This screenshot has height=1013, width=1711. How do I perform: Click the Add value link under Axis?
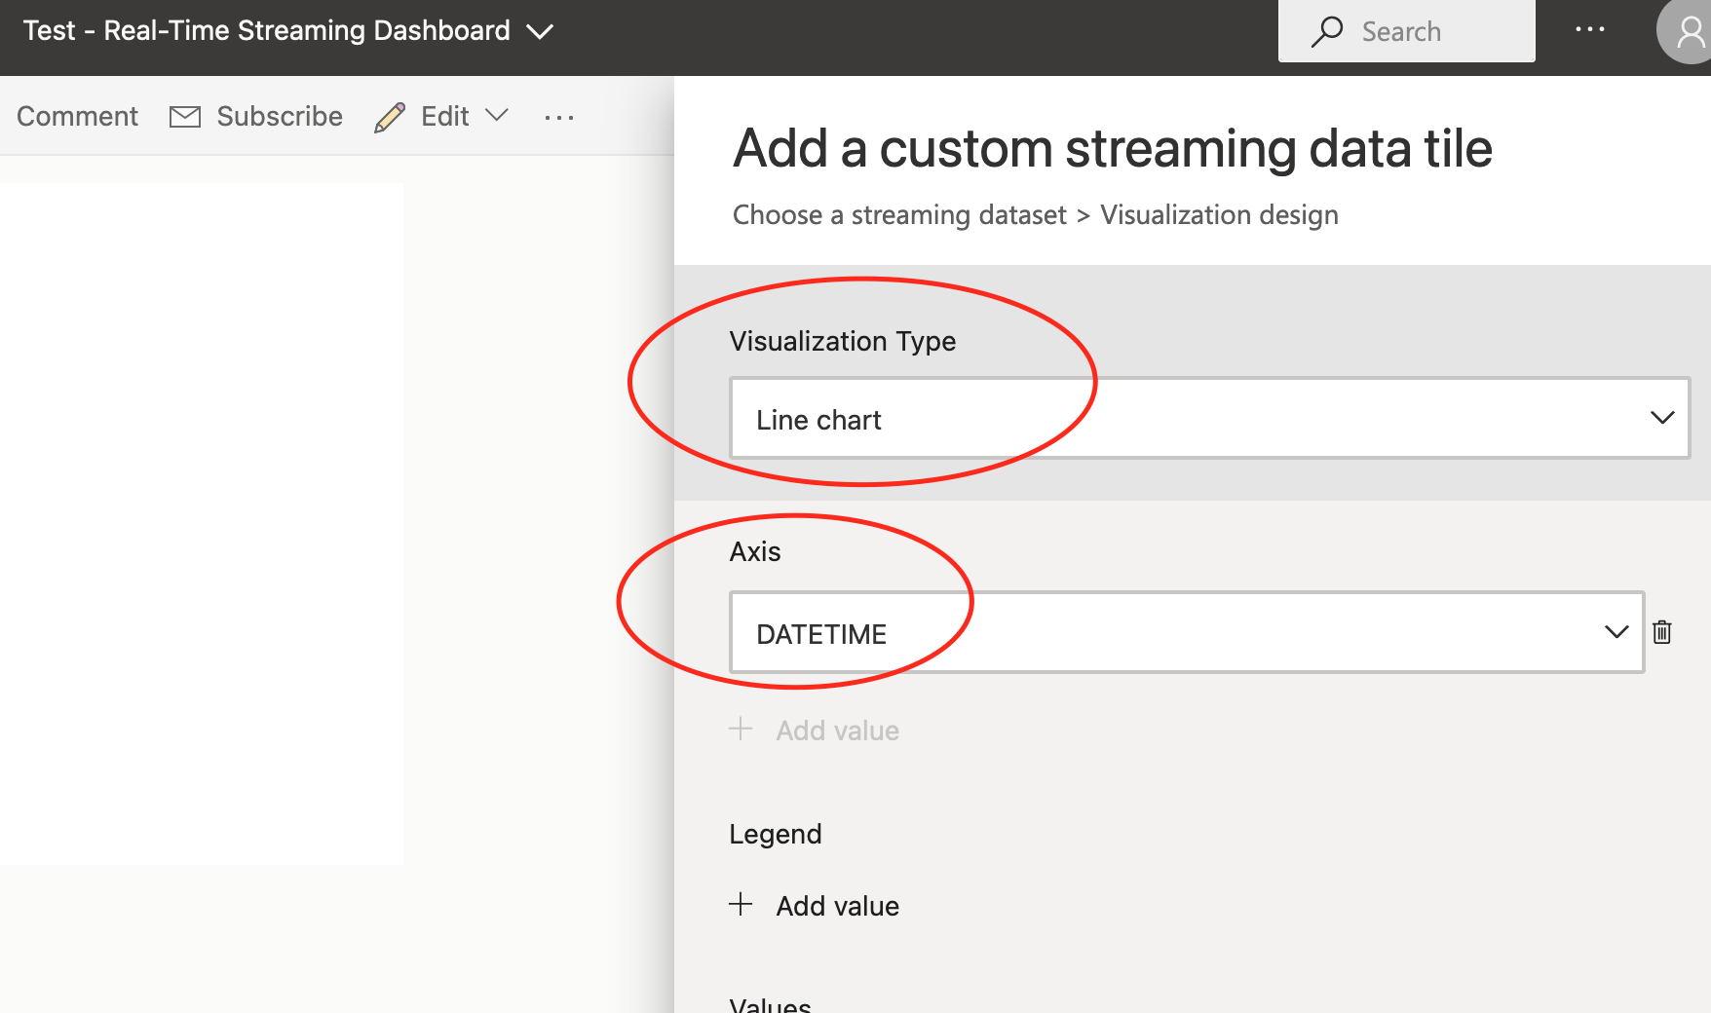(x=837, y=730)
